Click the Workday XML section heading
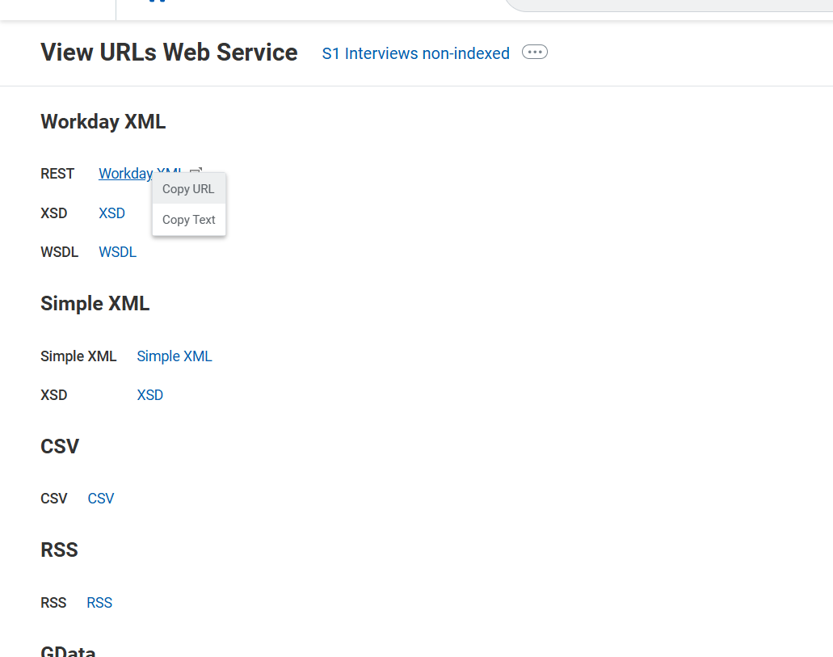Screen dimensions: 833x657 pos(103,121)
